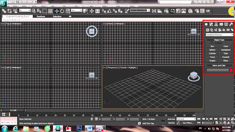Open the Layer Manager
Screen dimensions: 235x132
click(166, 11)
